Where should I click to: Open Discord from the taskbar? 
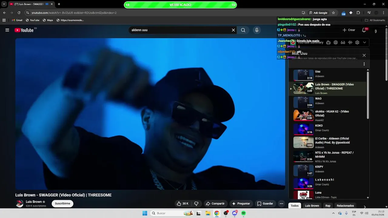235,213
